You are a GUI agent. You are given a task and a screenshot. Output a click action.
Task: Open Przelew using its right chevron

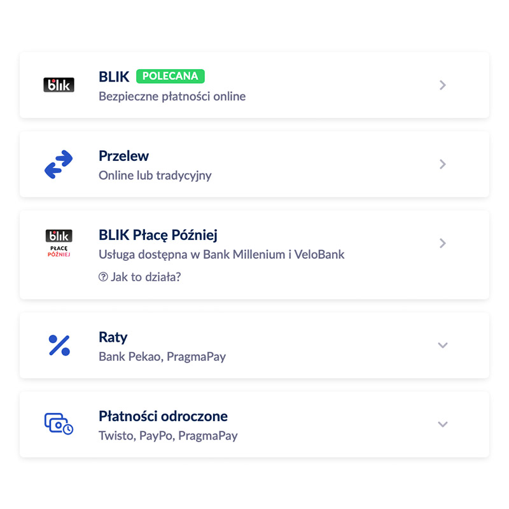[442, 164]
